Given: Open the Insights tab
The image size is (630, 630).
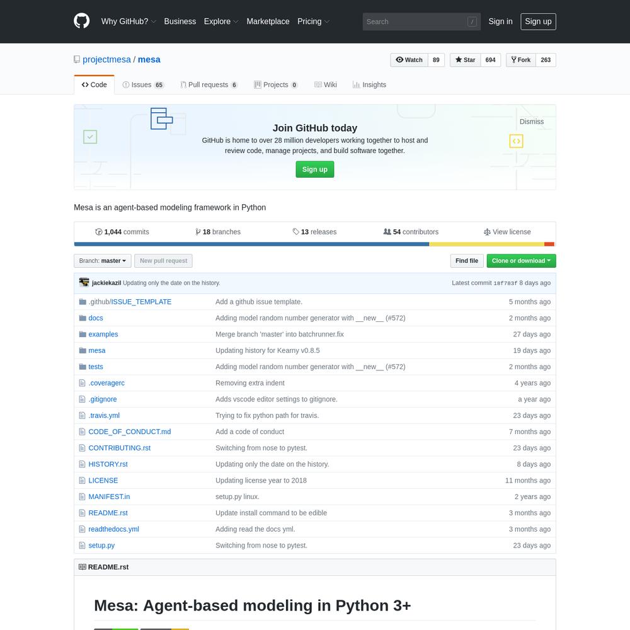Looking at the screenshot, I should coord(369,85).
